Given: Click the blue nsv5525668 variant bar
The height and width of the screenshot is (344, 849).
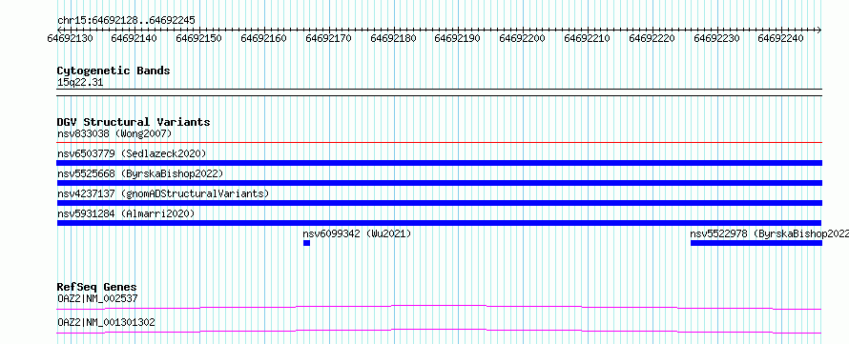Looking at the screenshot, I should (439, 183).
